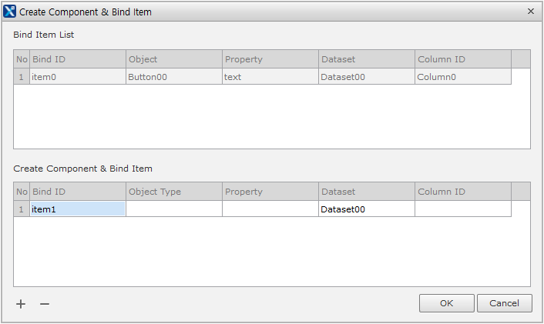Select the Column0 cell in upper grid

point(462,77)
